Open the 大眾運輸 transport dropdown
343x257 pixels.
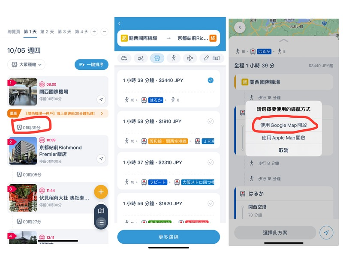pyautogui.click(x=27, y=65)
